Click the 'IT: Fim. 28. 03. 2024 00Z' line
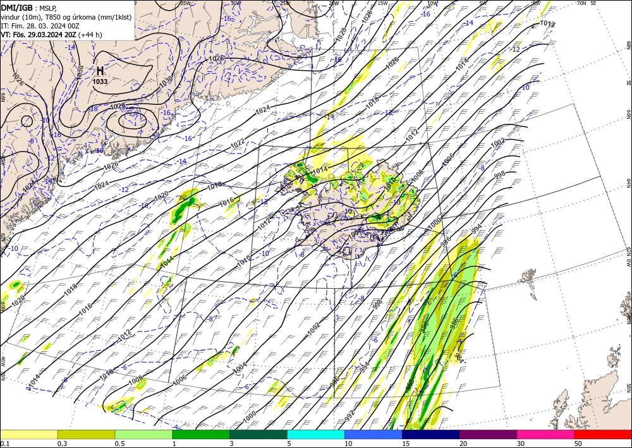The height and width of the screenshot is (448, 632). point(40,26)
